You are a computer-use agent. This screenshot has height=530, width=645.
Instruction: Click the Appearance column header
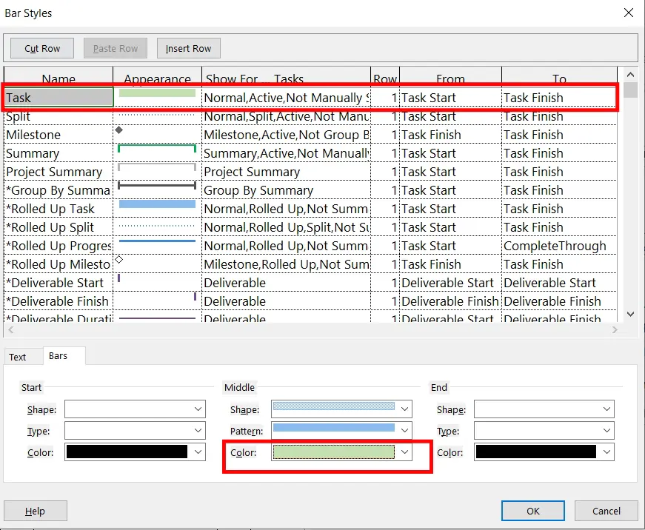tap(157, 77)
